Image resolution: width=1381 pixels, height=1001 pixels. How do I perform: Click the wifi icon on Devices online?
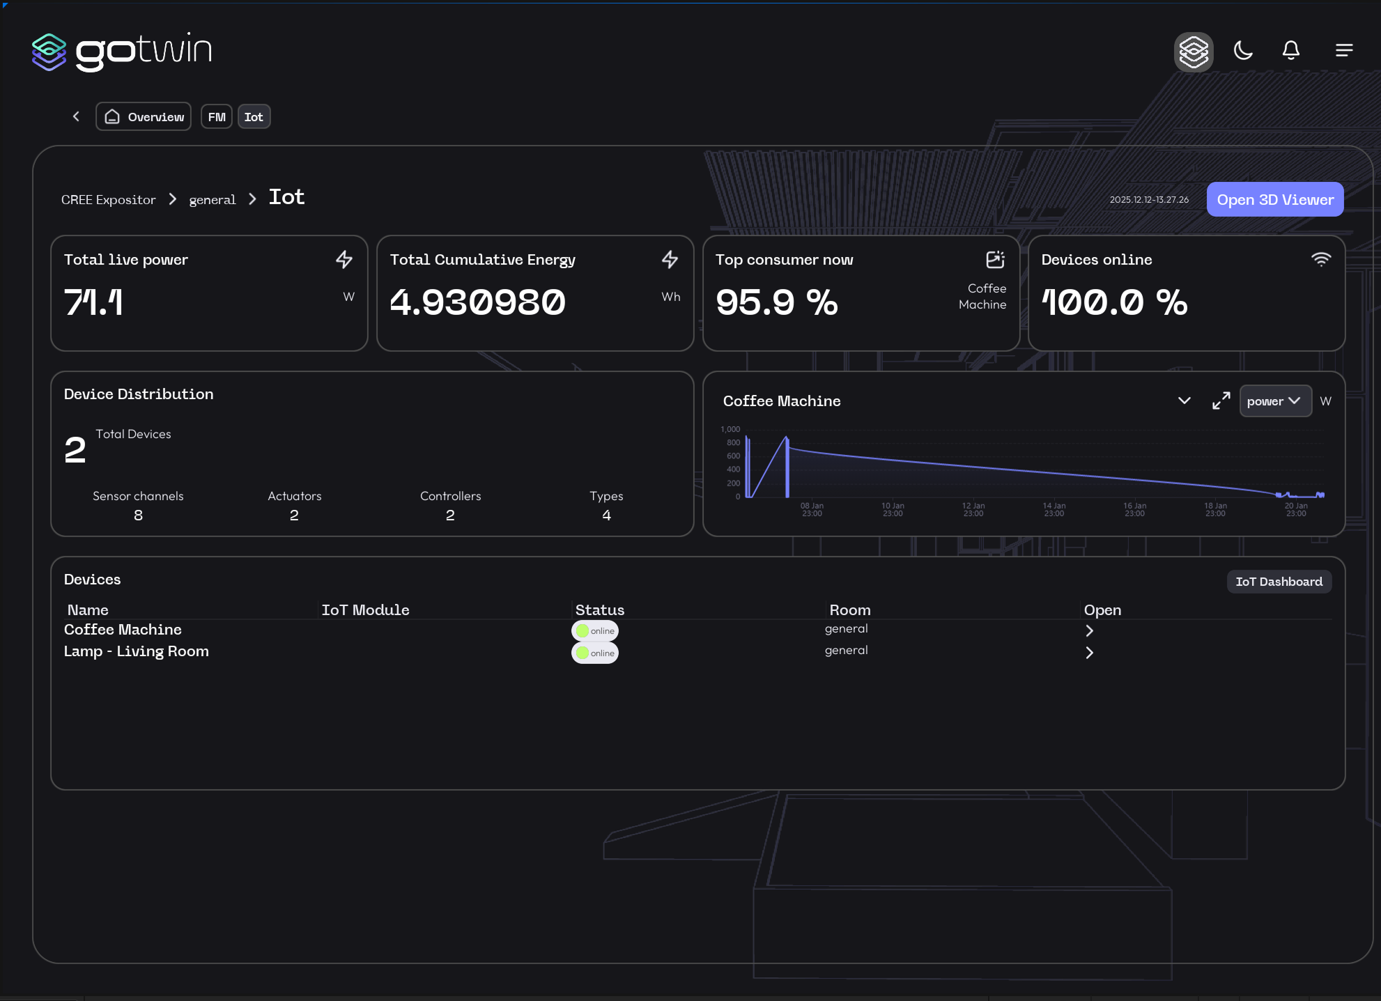pyautogui.click(x=1321, y=259)
